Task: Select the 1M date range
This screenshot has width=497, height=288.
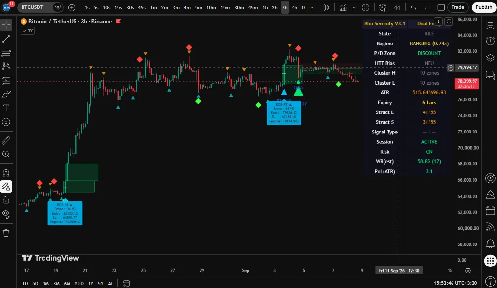Action: pyautogui.click(x=45, y=283)
